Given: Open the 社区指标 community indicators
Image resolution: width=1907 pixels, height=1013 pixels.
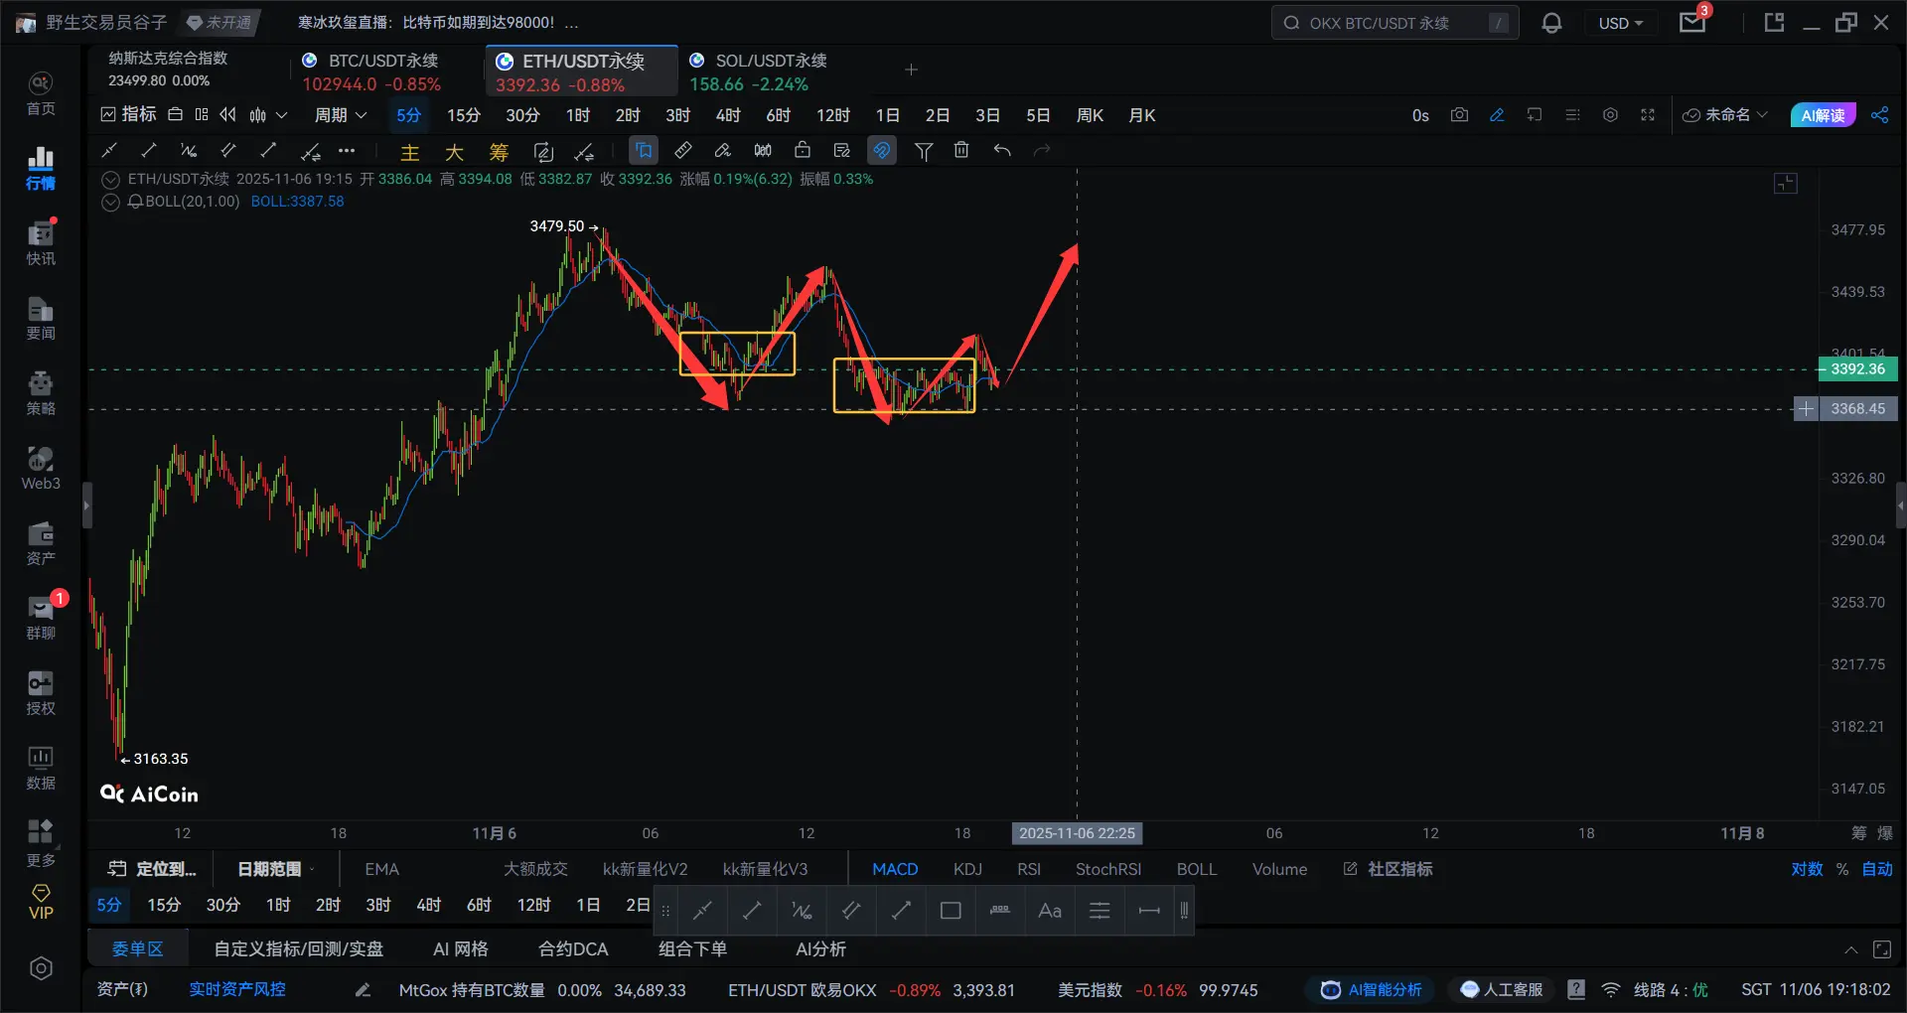Looking at the screenshot, I should click(x=1389, y=869).
